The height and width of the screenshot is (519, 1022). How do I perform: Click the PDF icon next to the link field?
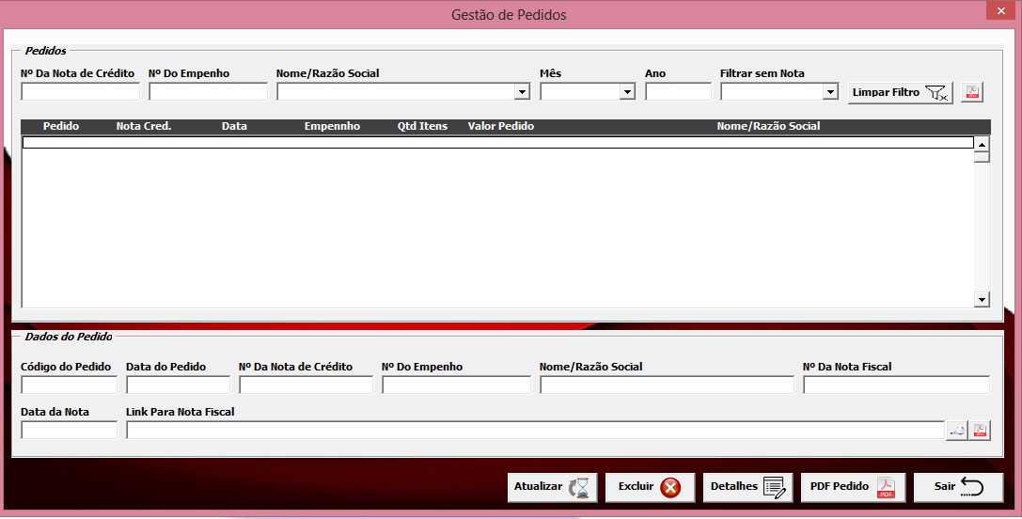(980, 431)
